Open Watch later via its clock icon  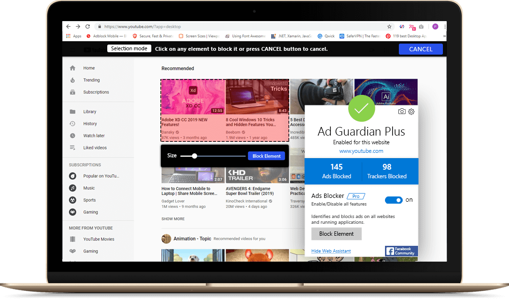72,136
